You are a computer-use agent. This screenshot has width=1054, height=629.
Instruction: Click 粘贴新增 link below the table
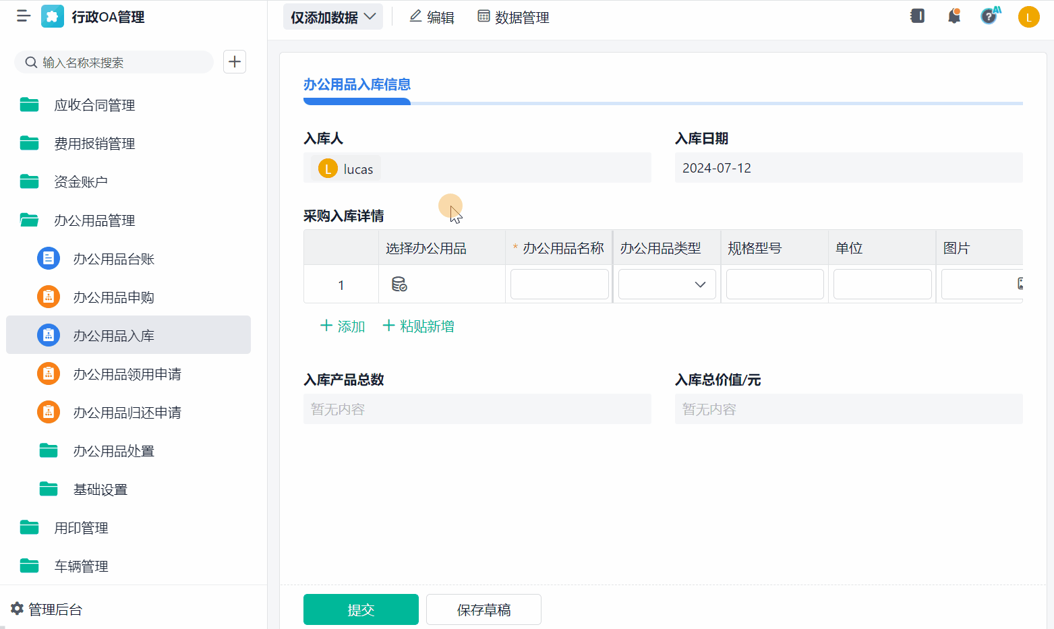coord(419,326)
